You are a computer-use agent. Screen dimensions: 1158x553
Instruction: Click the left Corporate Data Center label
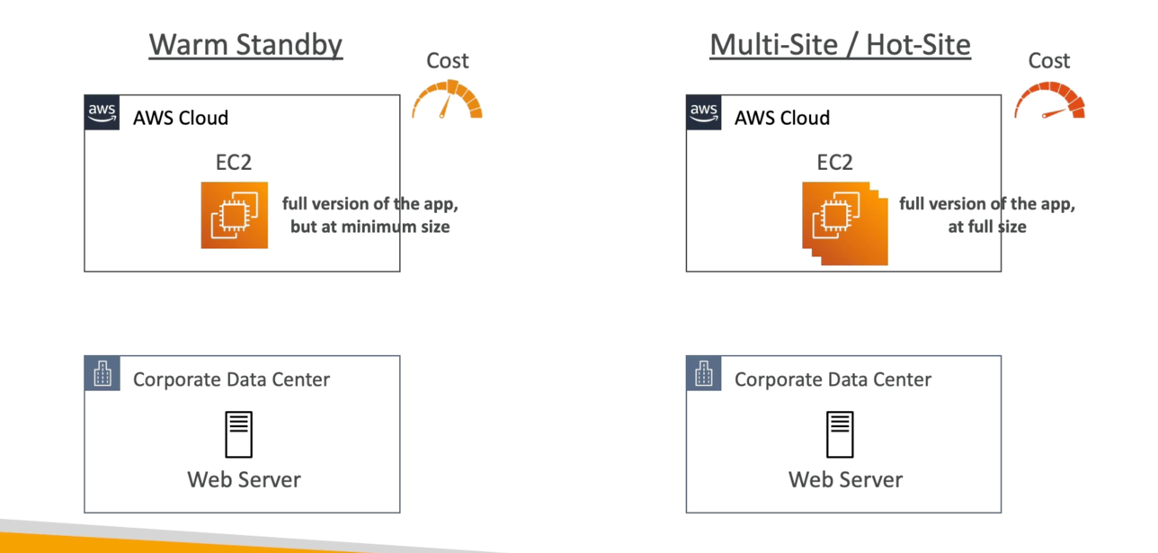pyautogui.click(x=231, y=379)
